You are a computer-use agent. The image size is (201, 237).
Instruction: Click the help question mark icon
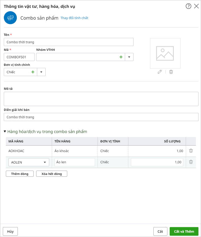tap(188, 6)
